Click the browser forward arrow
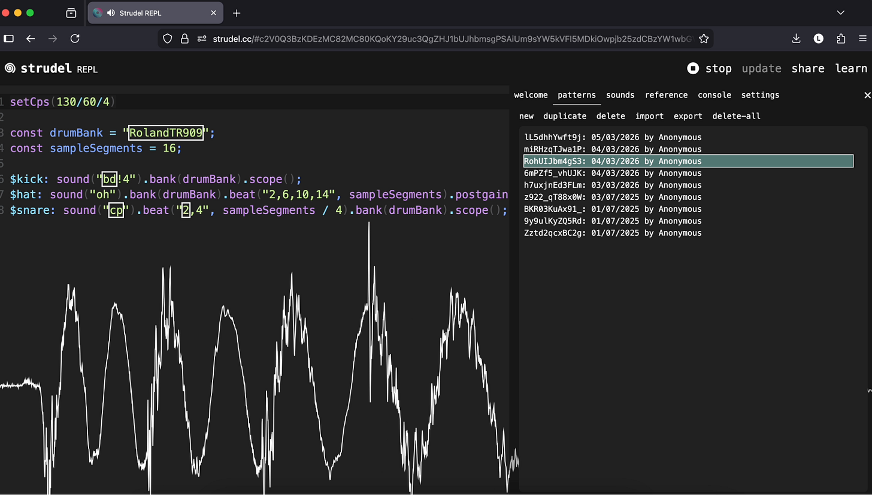This screenshot has height=495, width=872. coord(53,38)
